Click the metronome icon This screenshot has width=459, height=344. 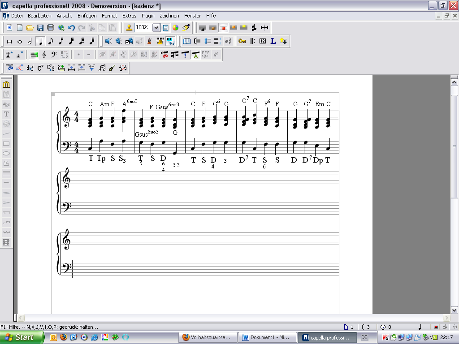pos(150,41)
